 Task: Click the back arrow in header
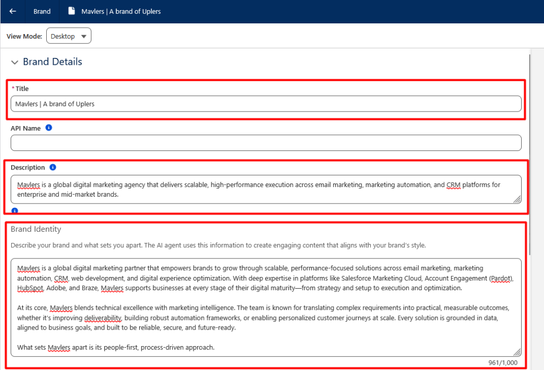pos(13,11)
